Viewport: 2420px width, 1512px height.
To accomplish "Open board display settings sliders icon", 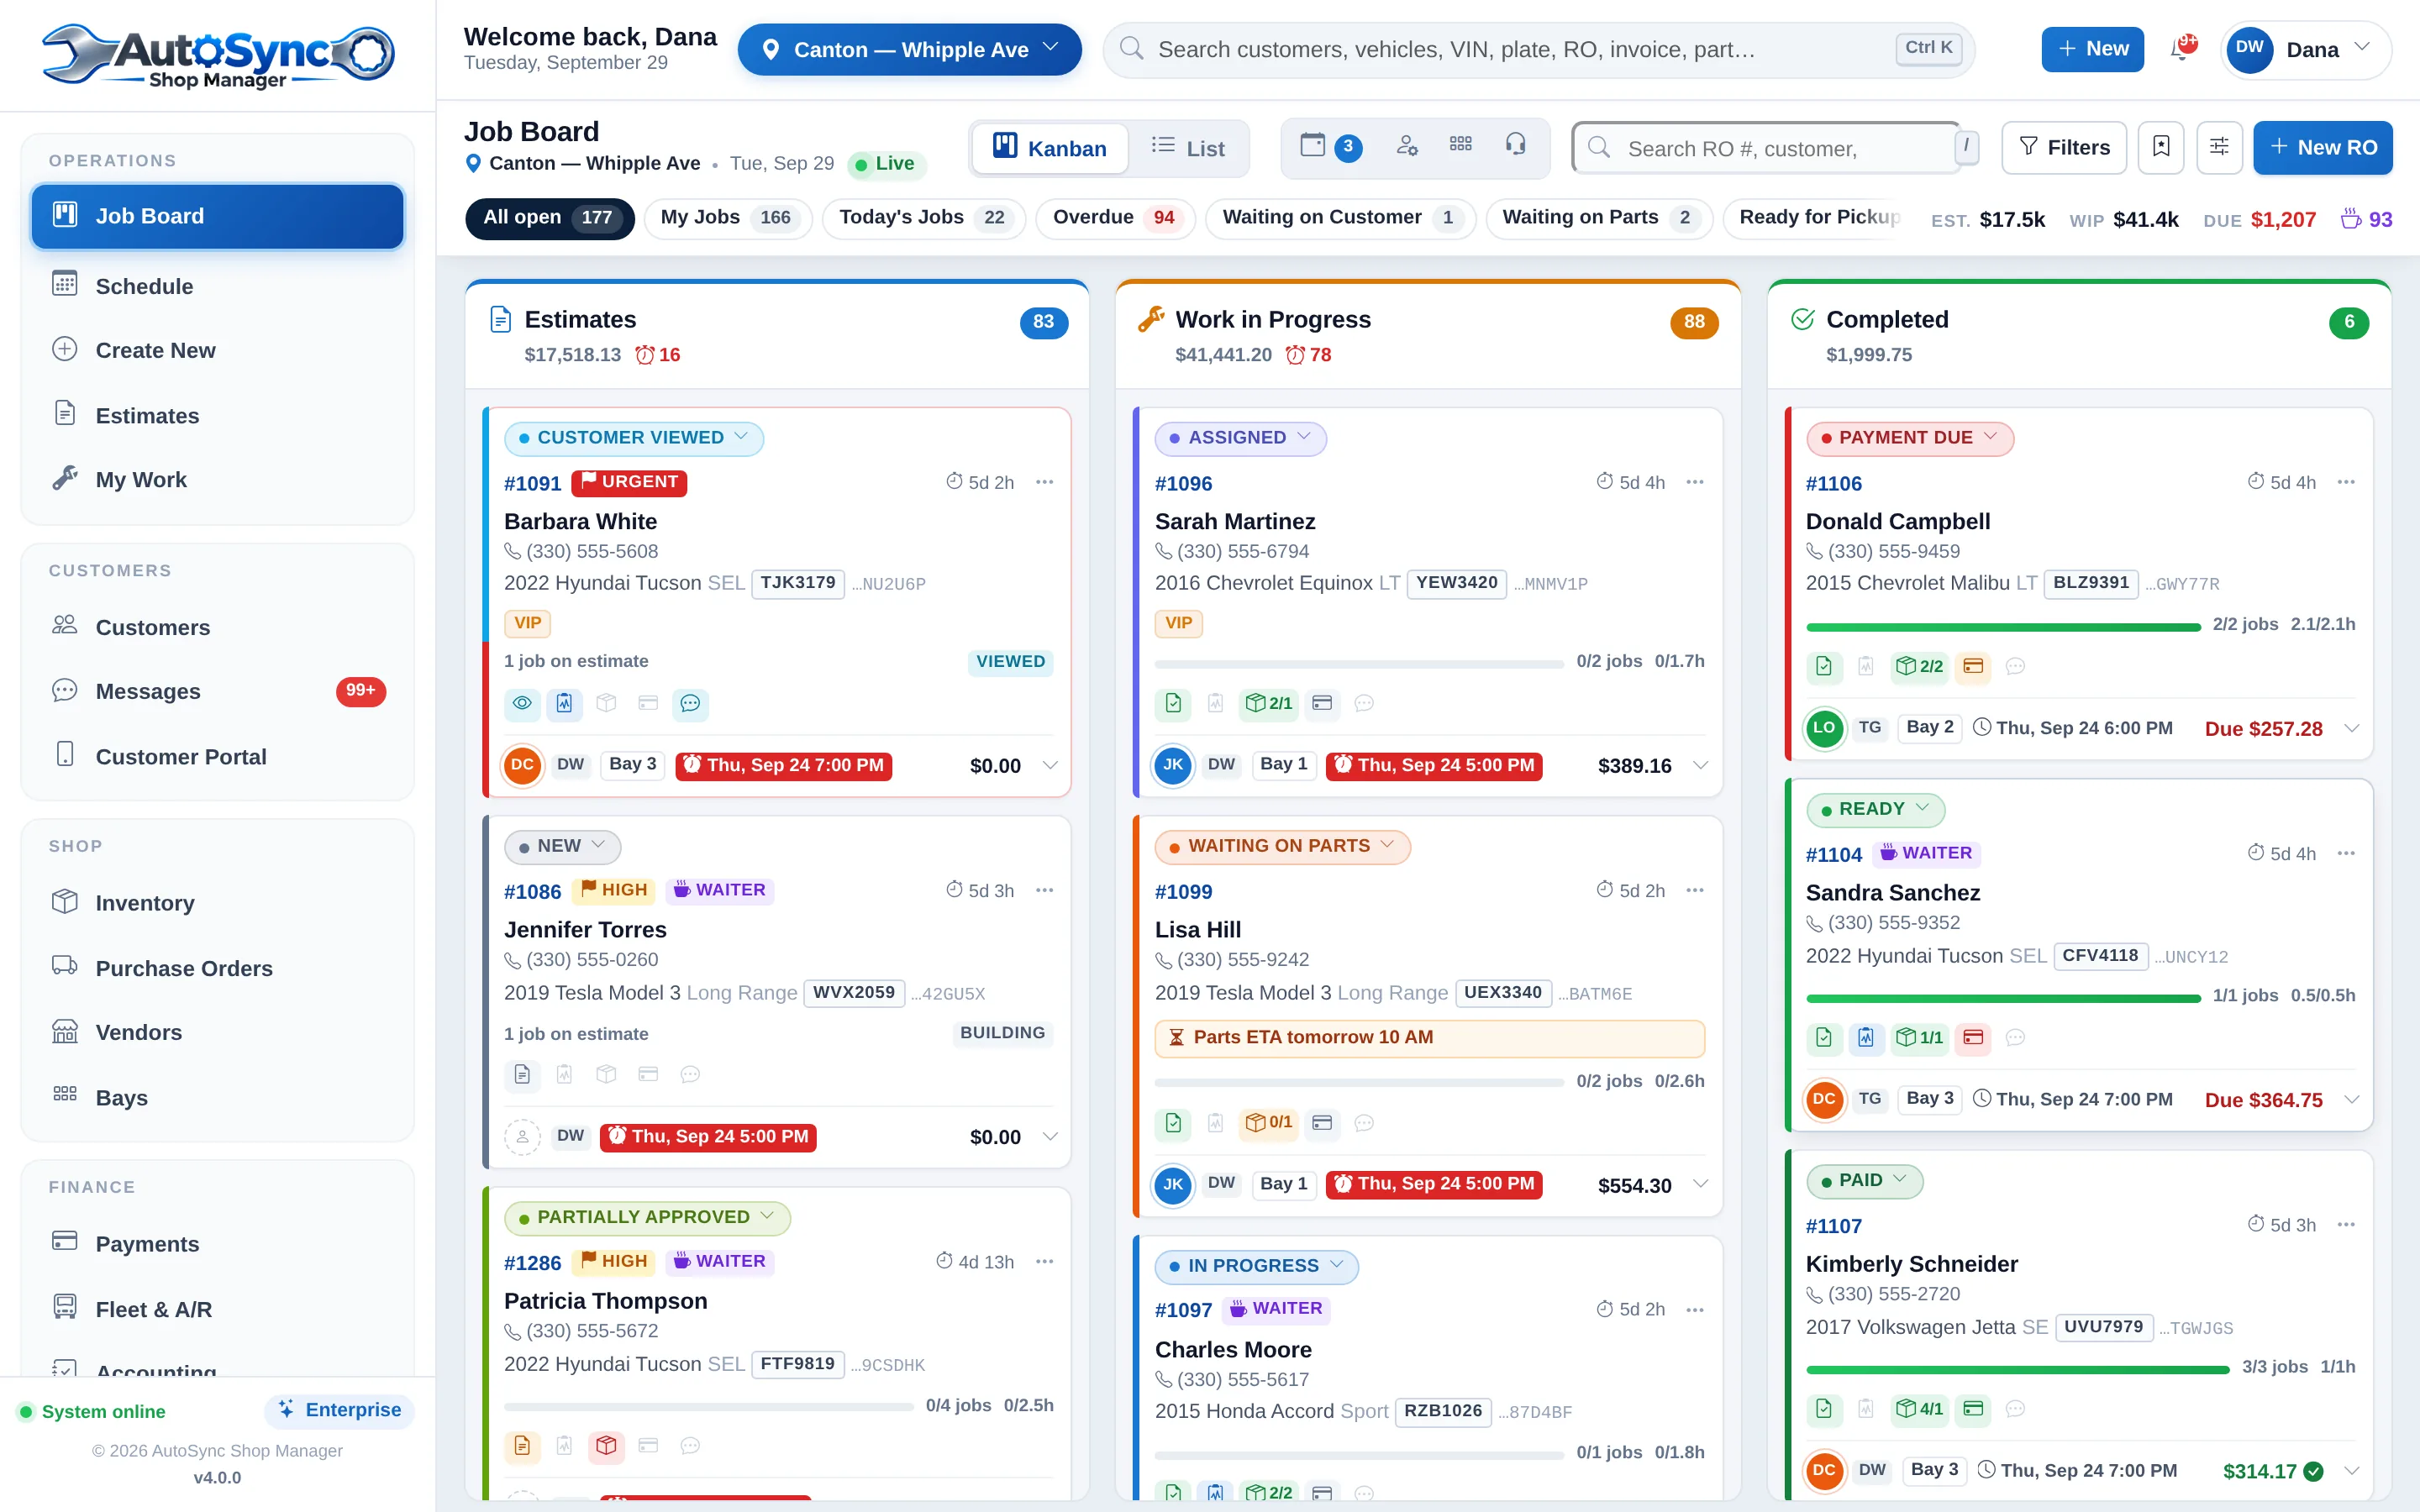I will (2219, 147).
